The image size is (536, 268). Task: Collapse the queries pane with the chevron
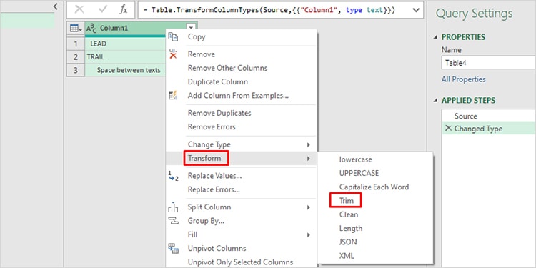(x=56, y=6)
